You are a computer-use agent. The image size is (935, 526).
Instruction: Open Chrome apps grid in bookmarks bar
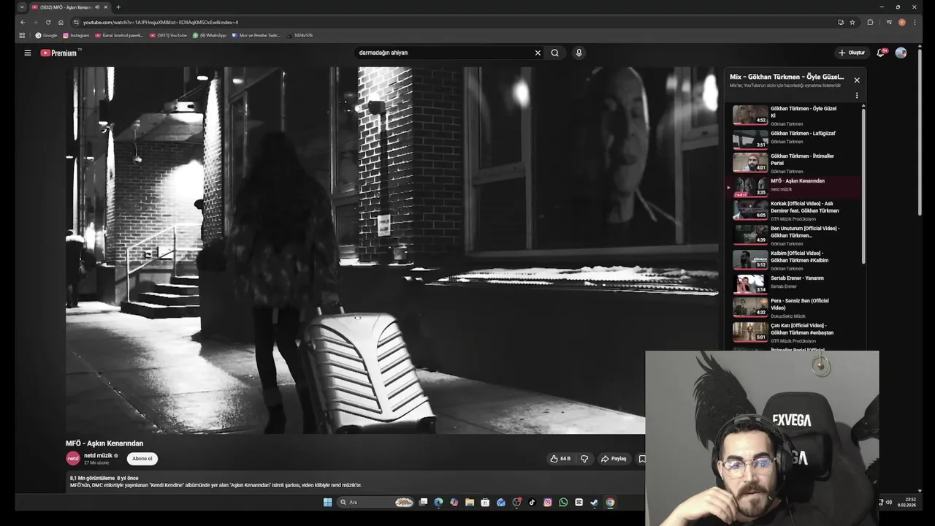pyautogui.click(x=22, y=35)
